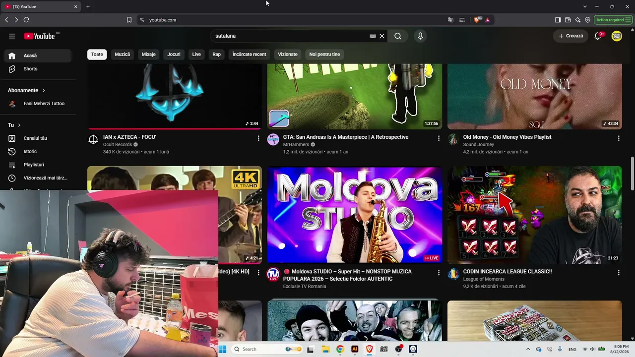Open the MrHammers channel avatar
The image size is (635, 357).
[273, 140]
